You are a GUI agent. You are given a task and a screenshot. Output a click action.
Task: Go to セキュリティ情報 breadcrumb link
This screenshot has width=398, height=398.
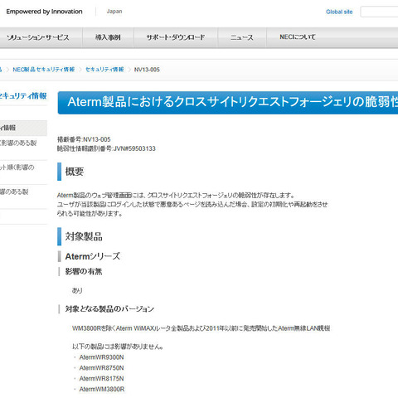click(x=104, y=70)
